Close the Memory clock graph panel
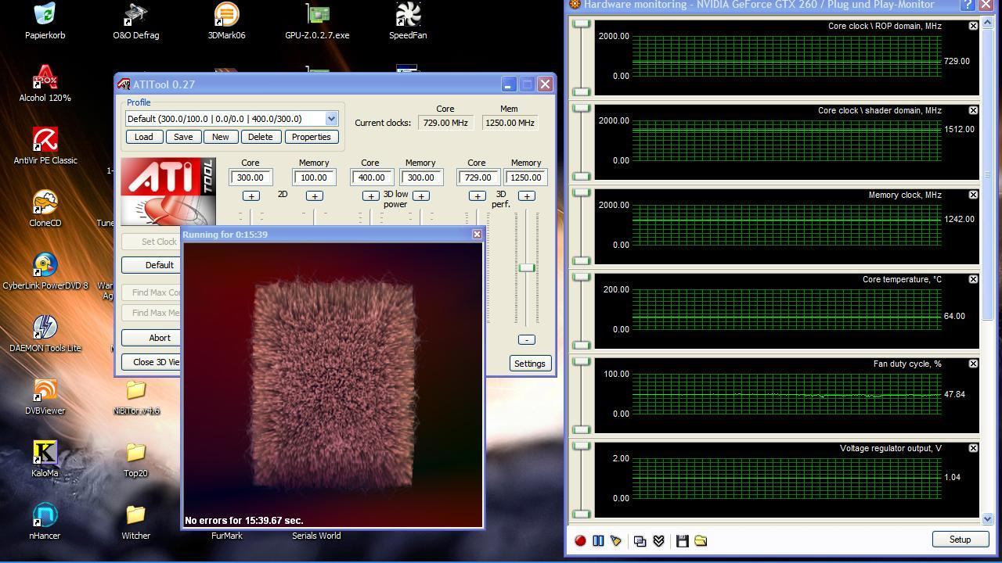1002x563 pixels. coord(973,195)
